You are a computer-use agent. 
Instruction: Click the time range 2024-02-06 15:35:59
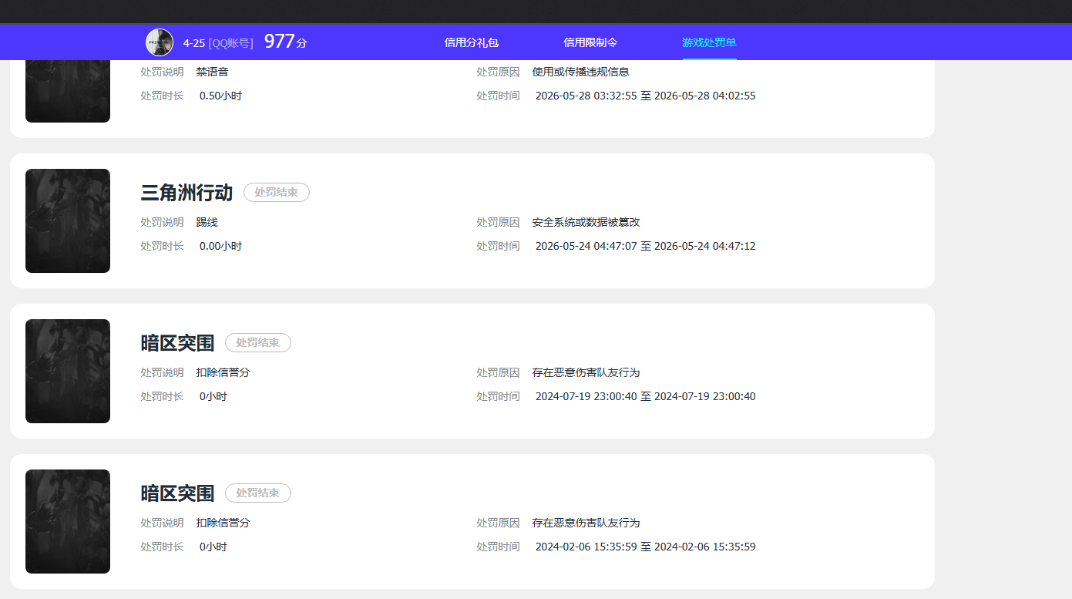click(645, 547)
